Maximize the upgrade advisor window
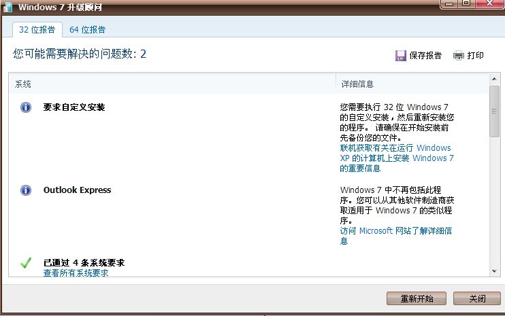This screenshot has height=316, width=505. pos(466,4)
